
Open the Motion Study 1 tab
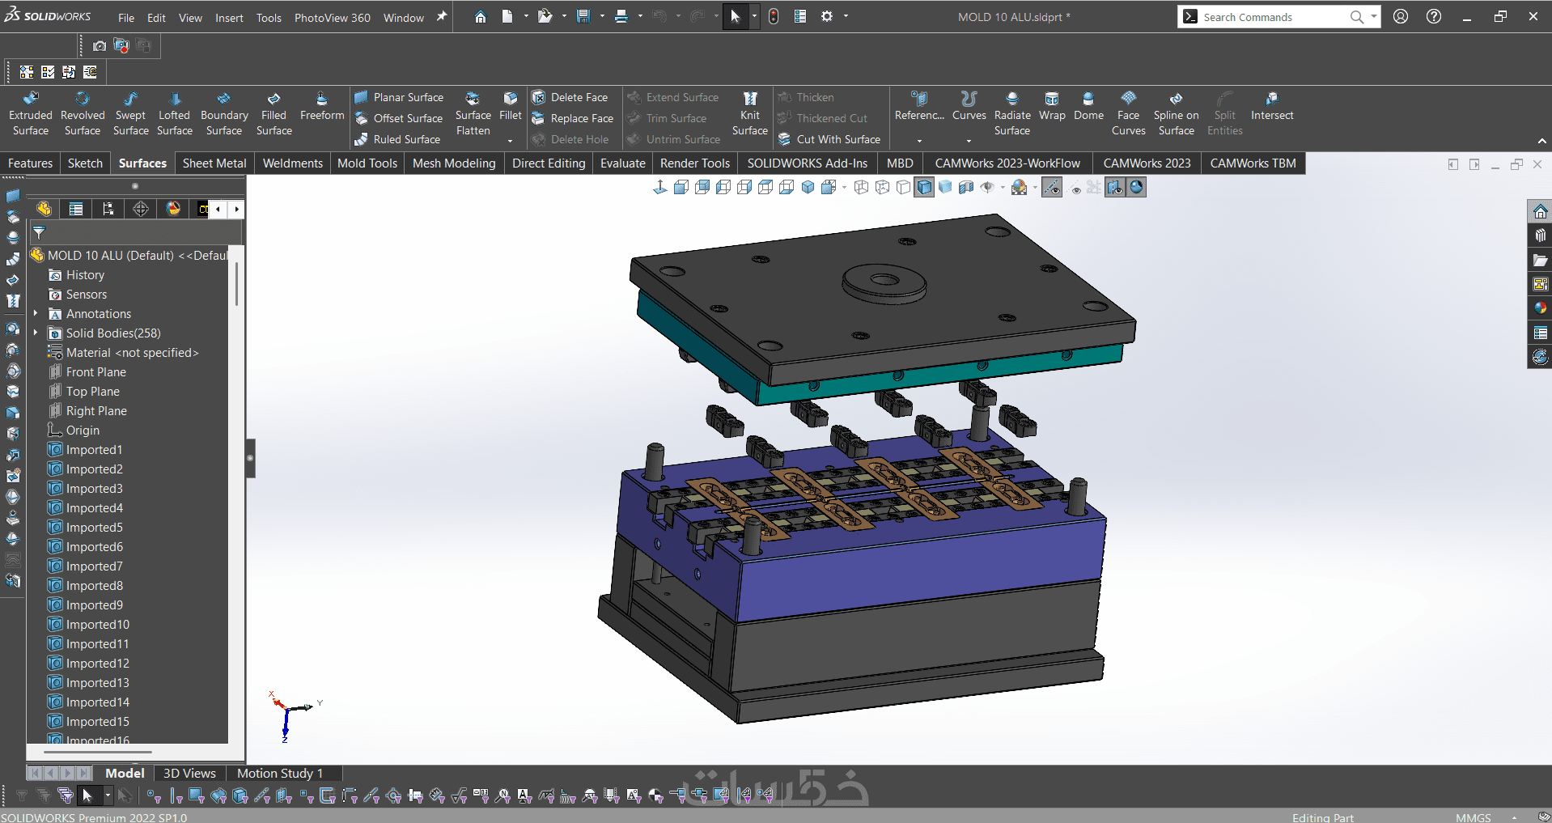279,774
